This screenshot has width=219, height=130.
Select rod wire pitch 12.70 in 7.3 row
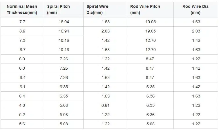pyautogui.click(x=151, y=40)
